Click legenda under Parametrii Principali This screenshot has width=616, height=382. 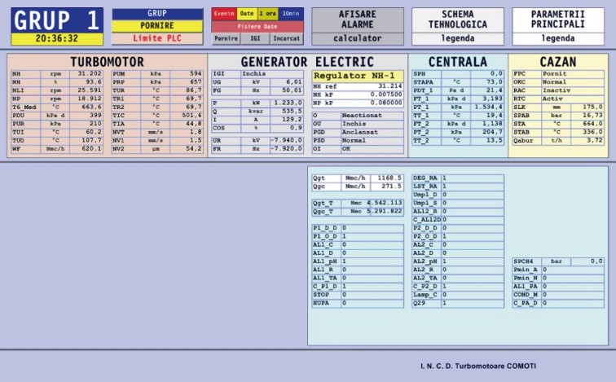[x=558, y=38]
